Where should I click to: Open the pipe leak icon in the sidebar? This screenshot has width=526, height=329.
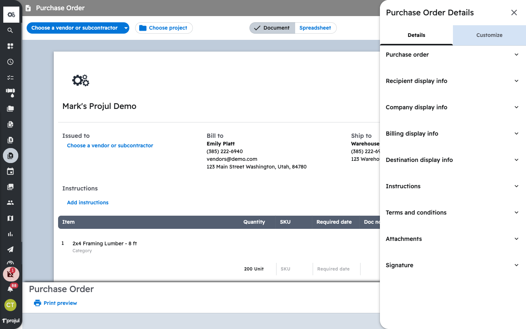click(x=10, y=93)
